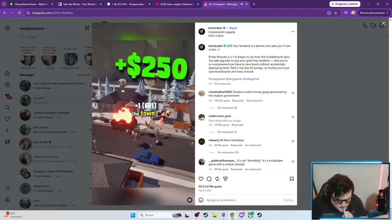Image resolution: width=392 pixels, height=220 pixels.
Task: Repost using the repost arrows icon
Action: point(217,179)
